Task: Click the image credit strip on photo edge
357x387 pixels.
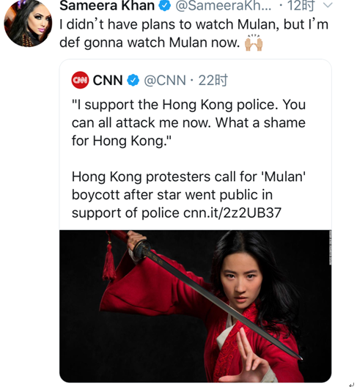Action: [330, 248]
